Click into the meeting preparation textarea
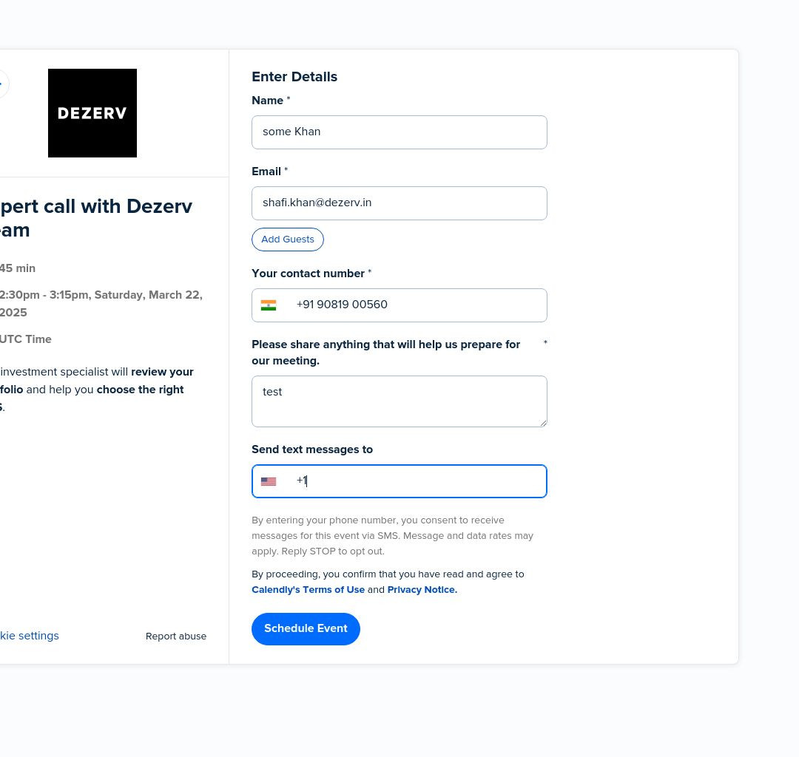 point(399,401)
